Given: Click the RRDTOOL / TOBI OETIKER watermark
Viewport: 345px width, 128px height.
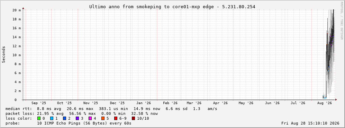Looking at the screenshot, I should point(342,21).
